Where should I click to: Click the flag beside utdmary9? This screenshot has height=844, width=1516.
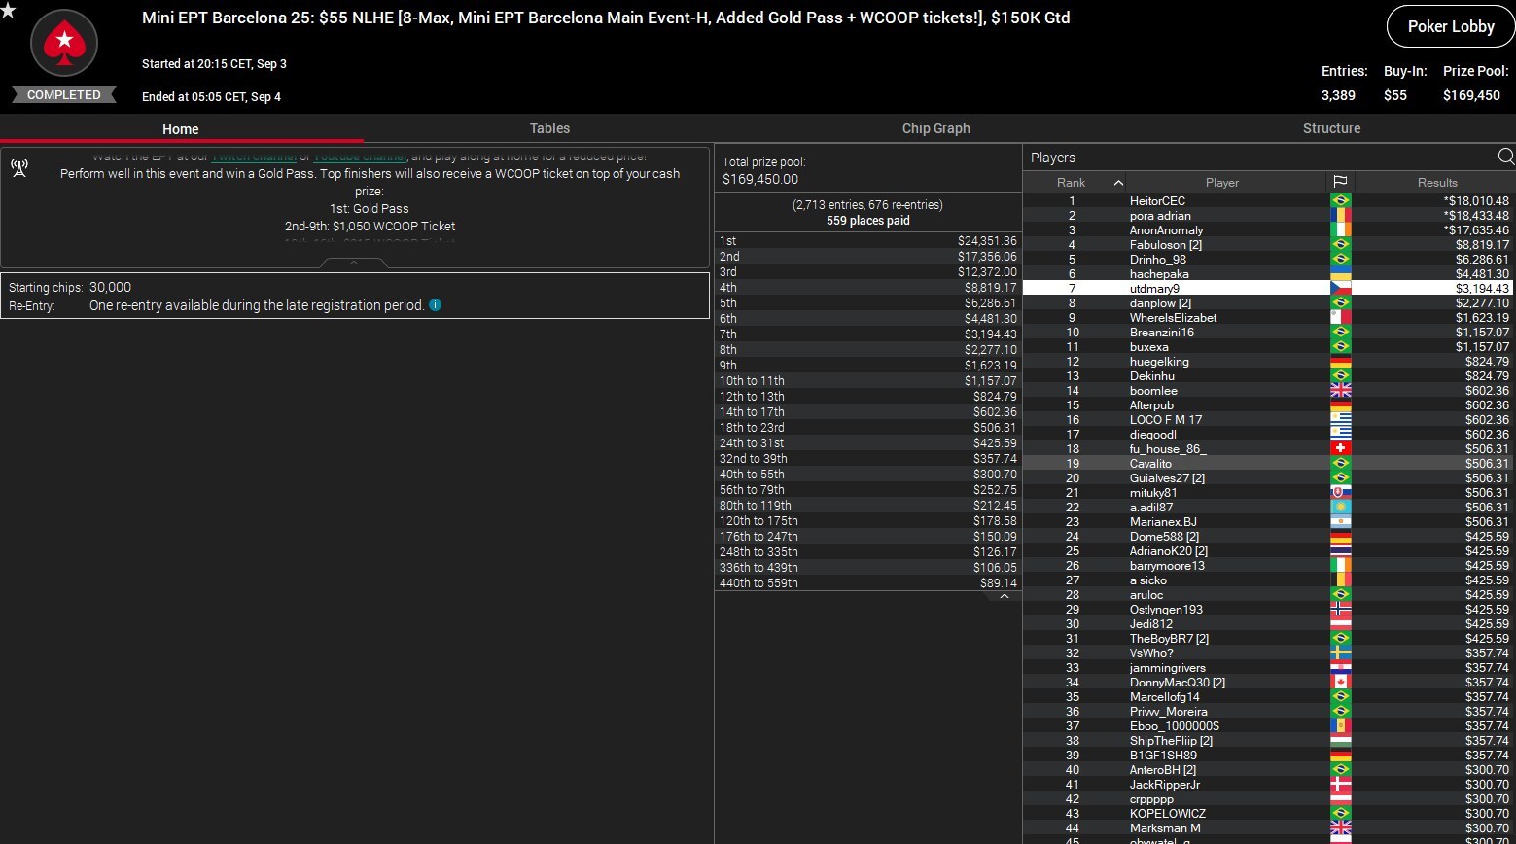coord(1341,288)
